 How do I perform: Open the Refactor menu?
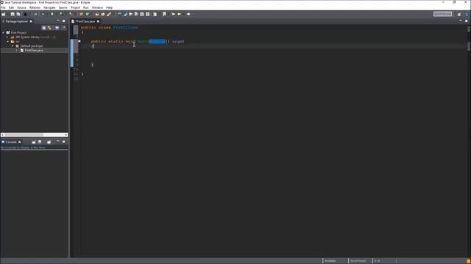click(35, 7)
